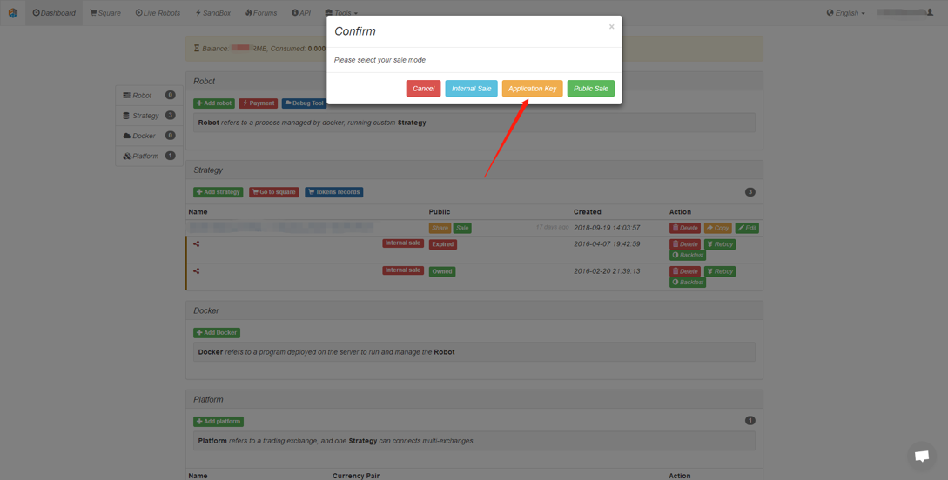Open the API nav item

pyautogui.click(x=300, y=13)
